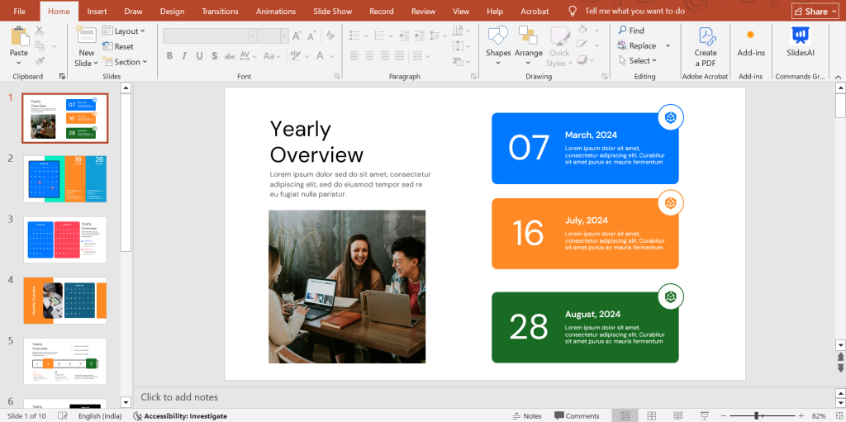Switch to Reading View in status bar

[x=678, y=415]
